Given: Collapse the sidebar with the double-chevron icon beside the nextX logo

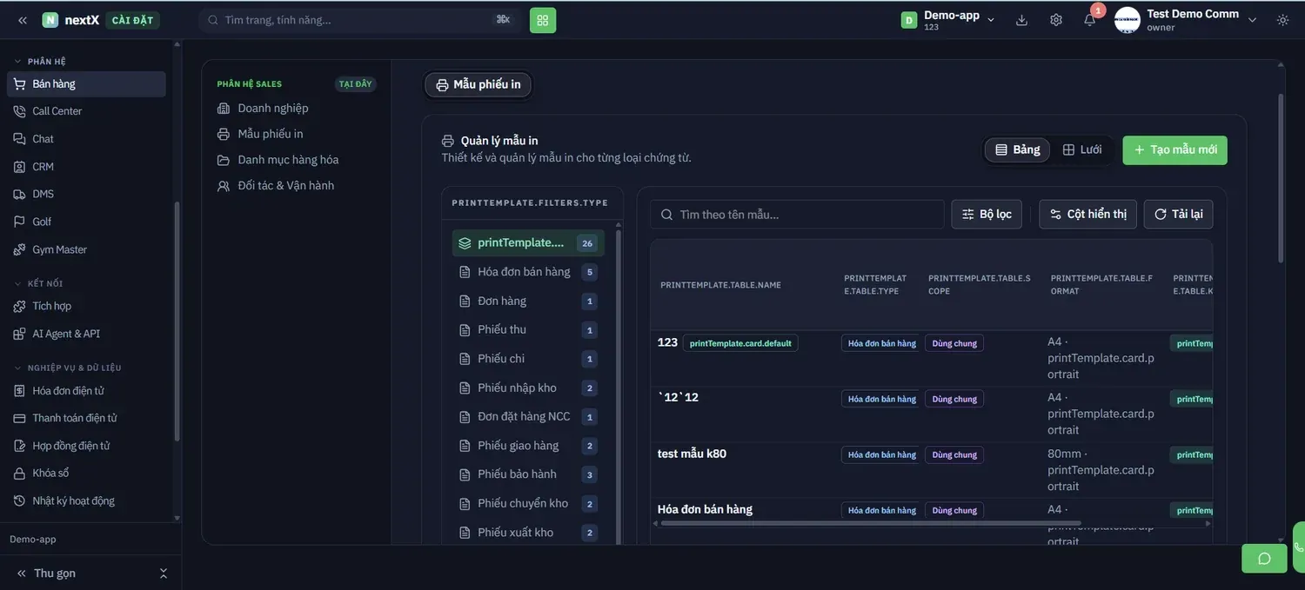Looking at the screenshot, I should point(23,20).
